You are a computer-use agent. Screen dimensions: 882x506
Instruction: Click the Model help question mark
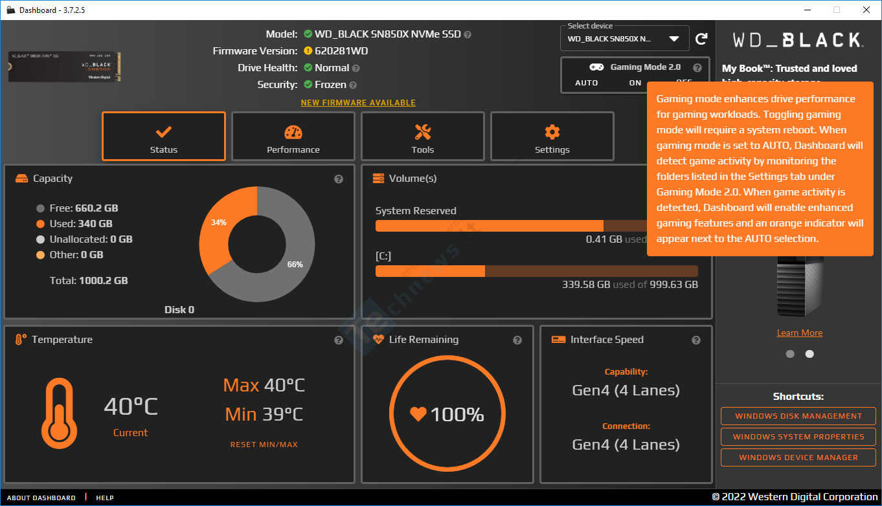tap(468, 34)
